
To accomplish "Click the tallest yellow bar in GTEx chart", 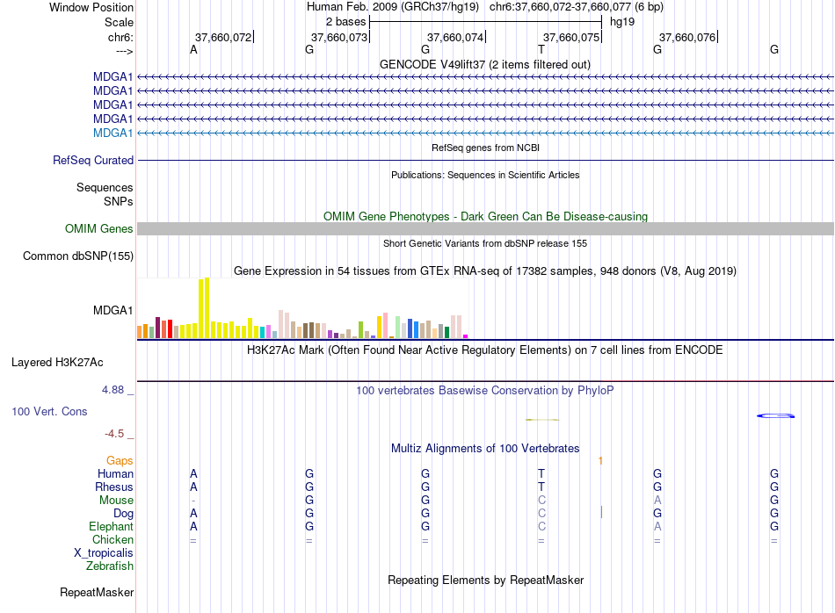I will tap(207, 308).
